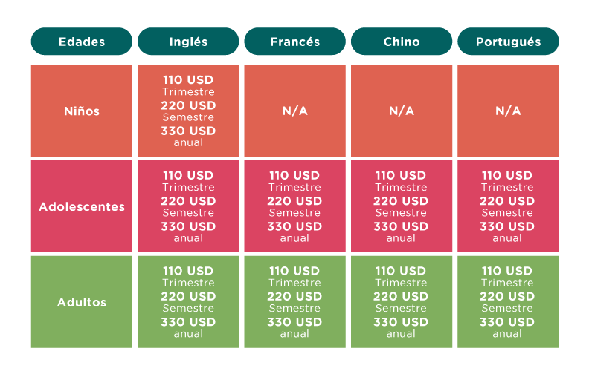Click the Chino header pill
Image resolution: width=589 pixels, height=374 pixels.
(x=402, y=42)
